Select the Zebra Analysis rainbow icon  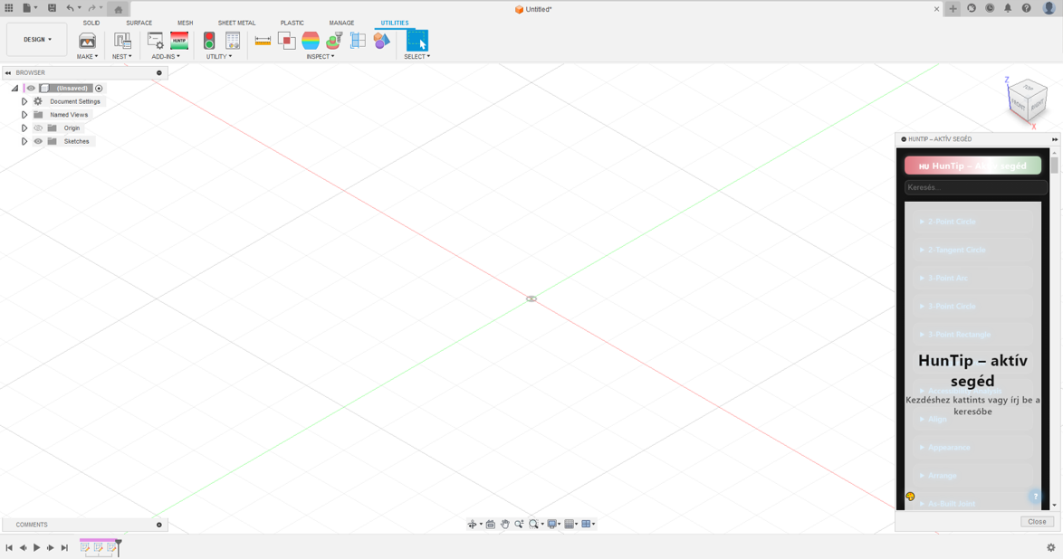[311, 41]
